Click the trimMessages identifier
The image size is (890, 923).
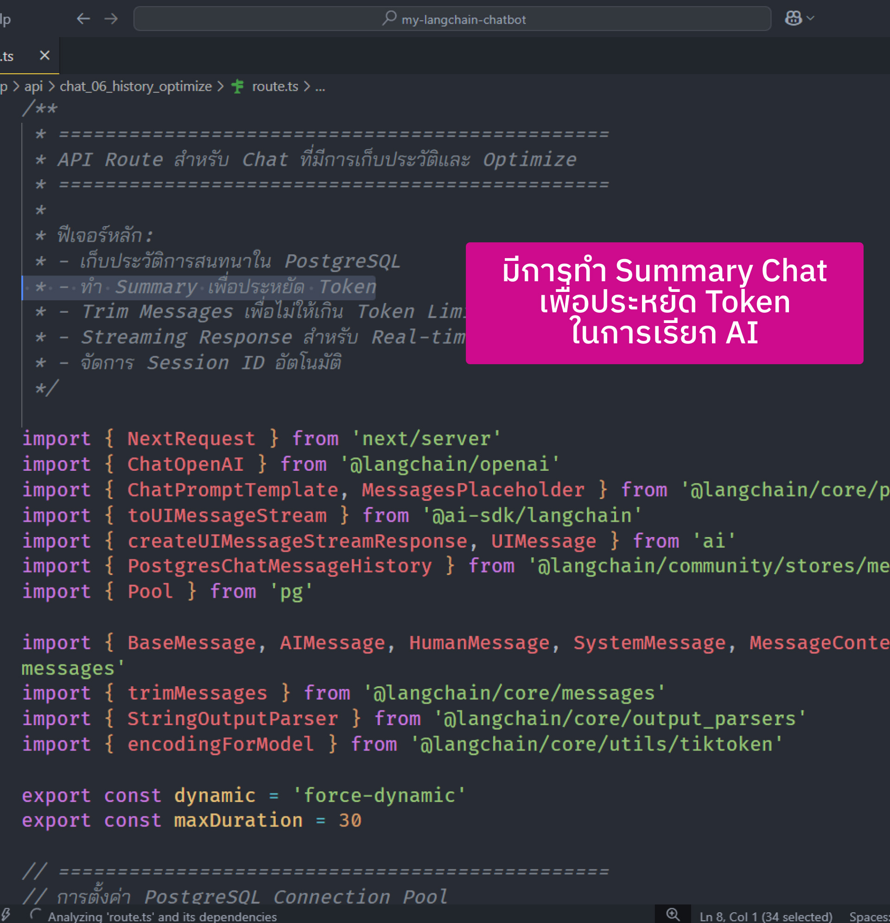[x=197, y=693]
